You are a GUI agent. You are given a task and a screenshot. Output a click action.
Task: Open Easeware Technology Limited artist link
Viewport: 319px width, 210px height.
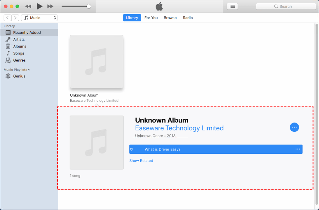point(179,128)
